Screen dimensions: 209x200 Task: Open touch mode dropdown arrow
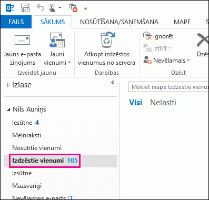point(59,8)
